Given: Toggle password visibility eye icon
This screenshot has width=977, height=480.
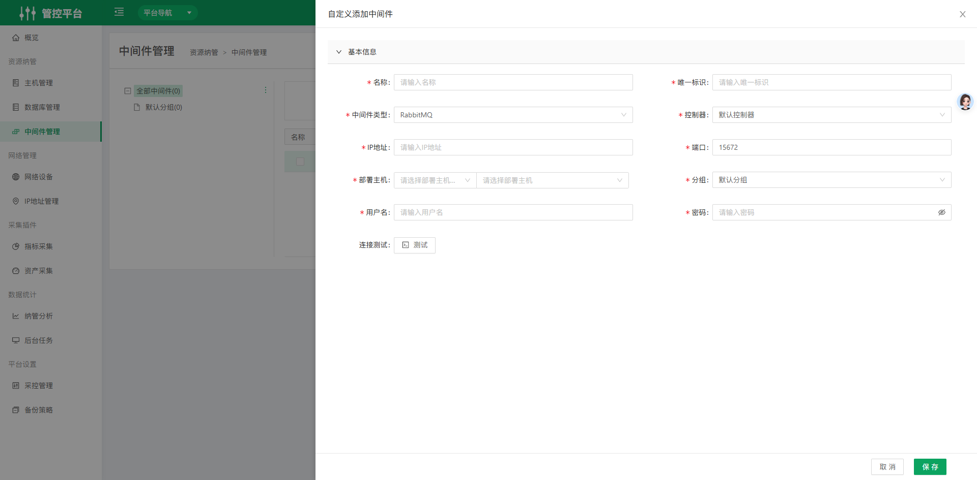Looking at the screenshot, I should (x=941, y=212).
